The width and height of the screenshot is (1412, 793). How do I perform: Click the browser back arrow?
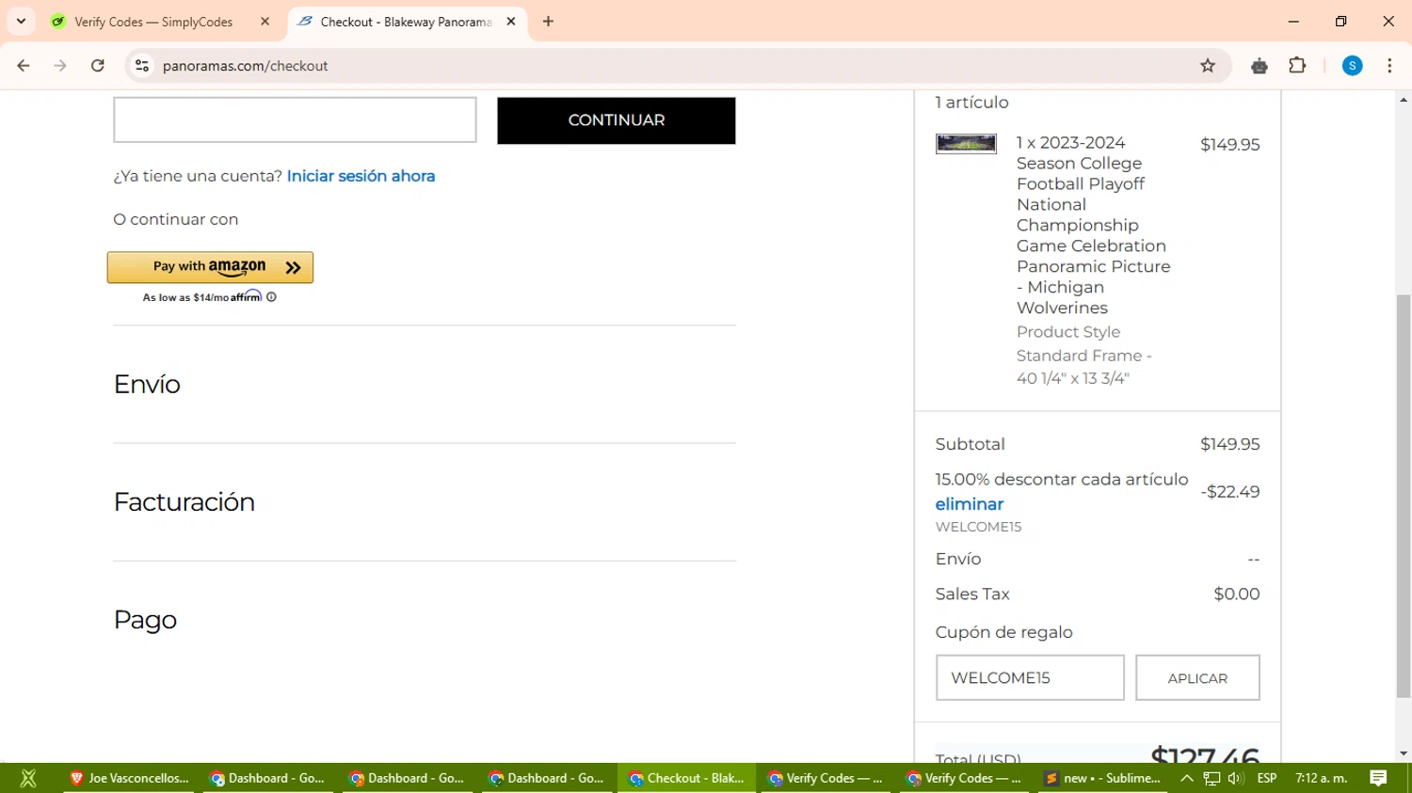[24, 66]
